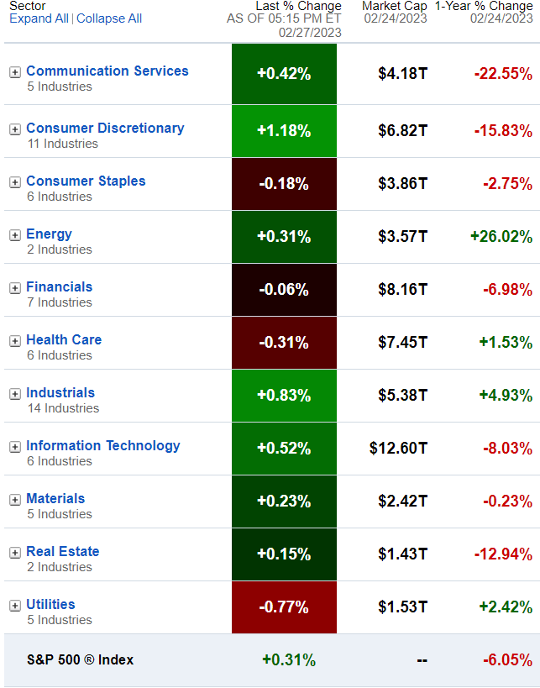Open the Information Technology sector link

click(x=102, y=445)
